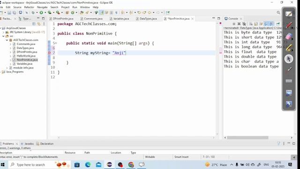Open HelloWorld.java in Package Explorer
The width and height of the screenshot is (300, 169).
tap(26, 56)
